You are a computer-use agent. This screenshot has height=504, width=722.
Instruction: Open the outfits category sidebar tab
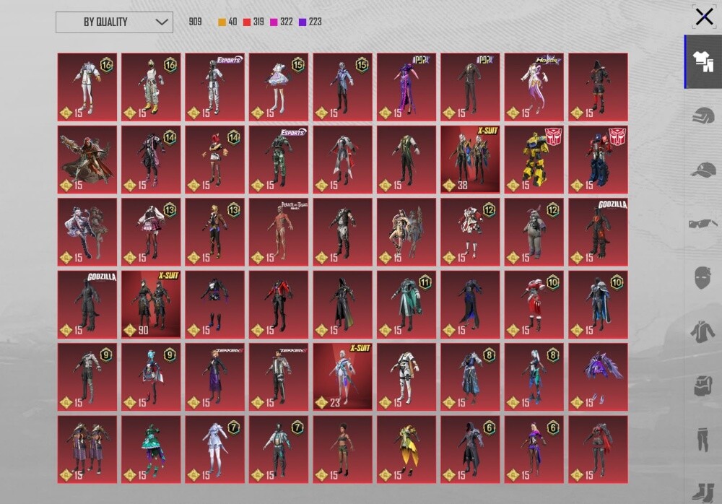click(703, 61)
